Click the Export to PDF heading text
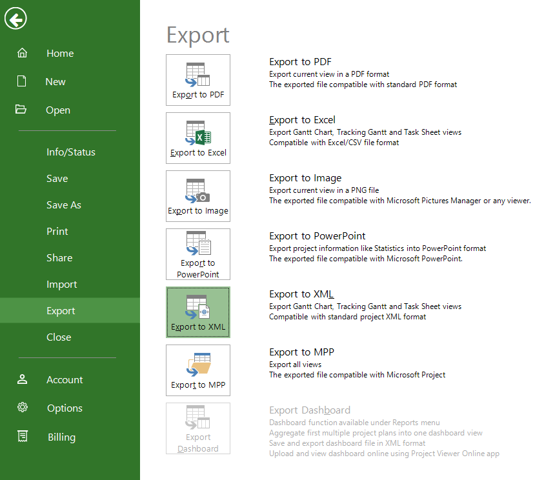 300,62
